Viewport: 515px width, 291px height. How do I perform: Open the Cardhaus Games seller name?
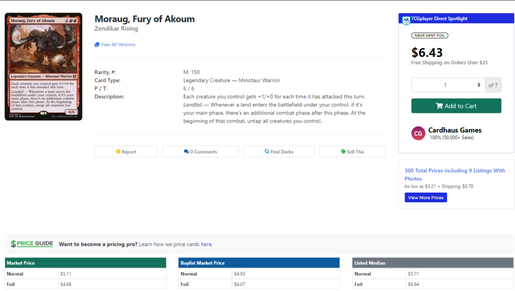[x=455, y=130]
